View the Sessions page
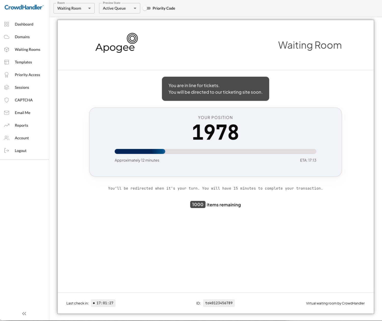The height and width of the screenshot is (321, 382). 22,87
